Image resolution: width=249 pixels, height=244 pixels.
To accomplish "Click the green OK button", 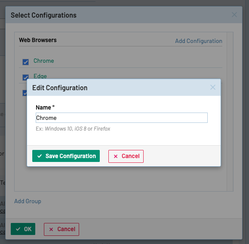I will [23, 229].
